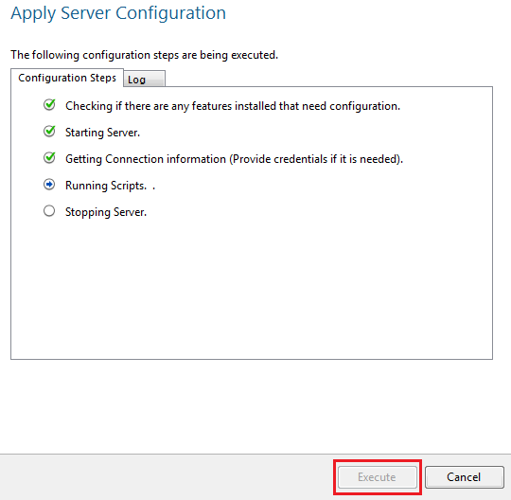Cancel the server configuration
The height and width of the screenshot is (500, 511).
[464, 477]
